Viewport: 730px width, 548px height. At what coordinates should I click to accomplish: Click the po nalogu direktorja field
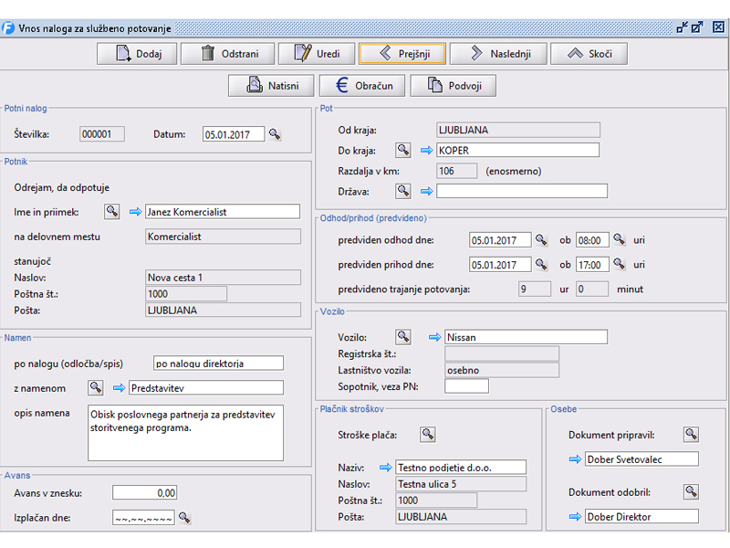pyautogui.click(x=218, y=364)
